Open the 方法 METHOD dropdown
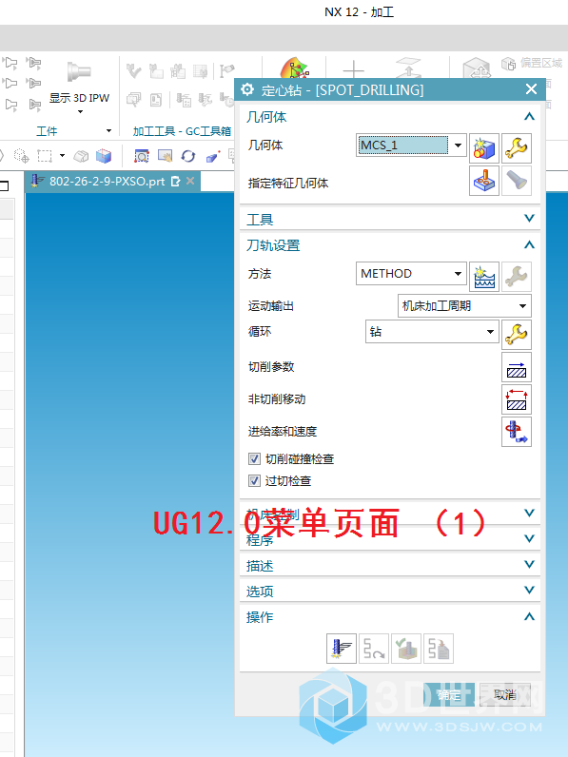 coord(411,274)
